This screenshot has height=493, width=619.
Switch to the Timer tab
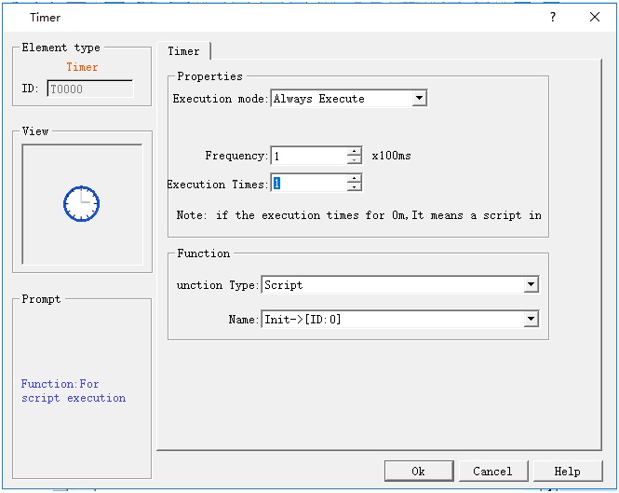point(183,51)
